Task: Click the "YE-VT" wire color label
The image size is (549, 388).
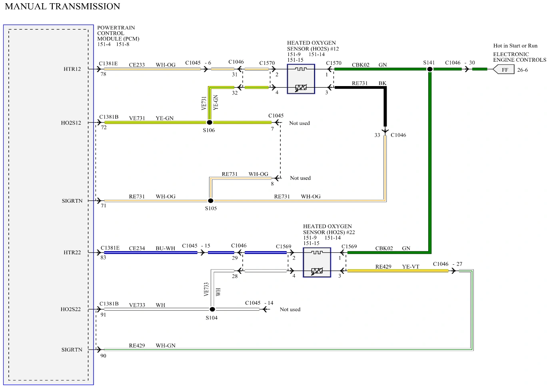Action: pos(411,267)
